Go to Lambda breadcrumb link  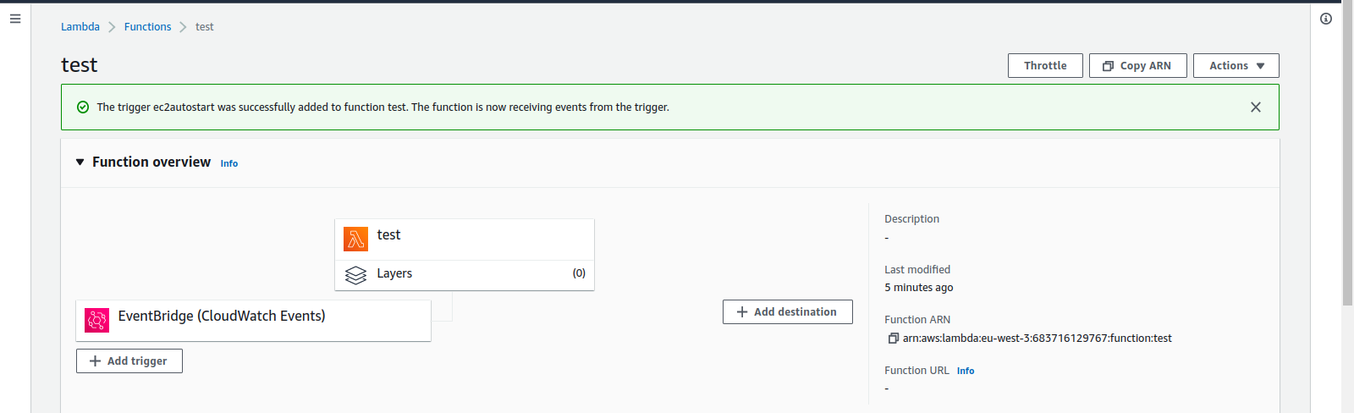(x=80, y=27)
